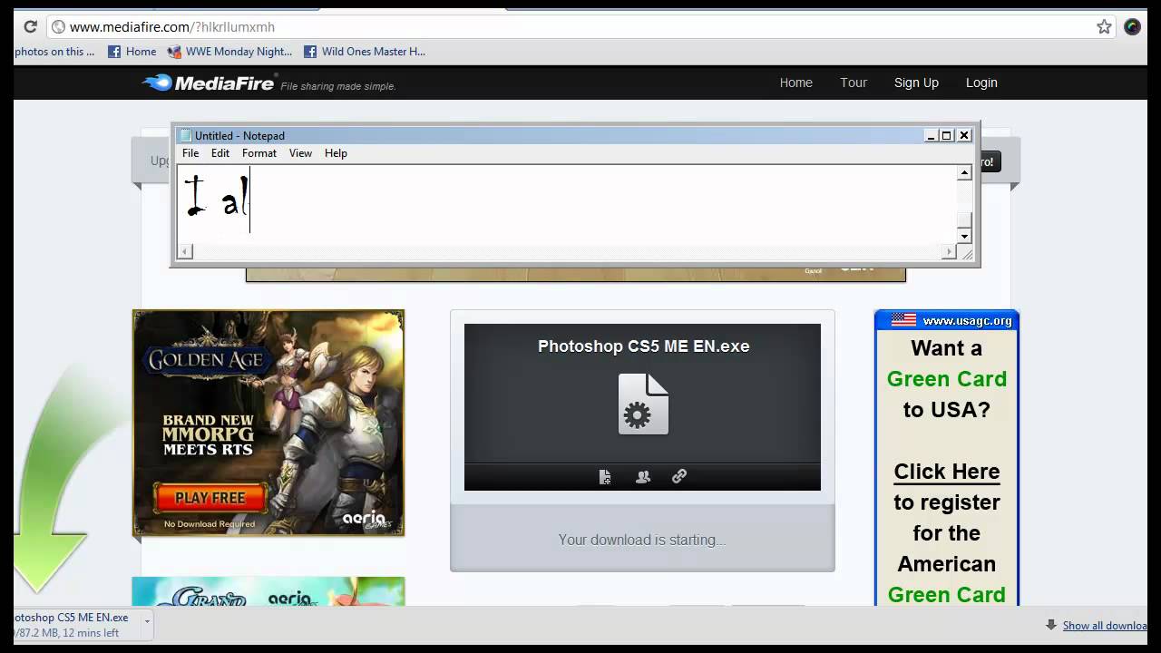1161x653 pixels.
Task: Bookmark page with the star icon
Action: (1104, 27)
